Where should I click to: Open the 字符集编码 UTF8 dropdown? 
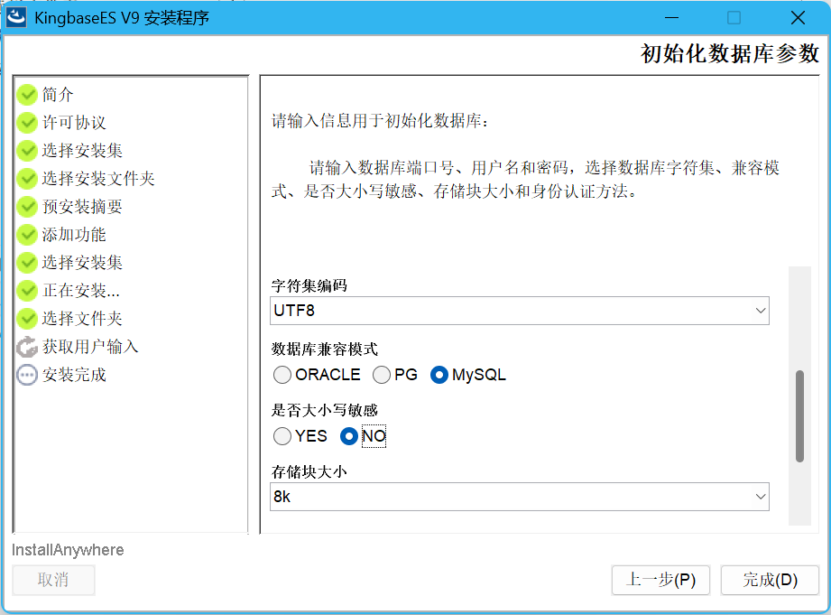click(520, 311)
